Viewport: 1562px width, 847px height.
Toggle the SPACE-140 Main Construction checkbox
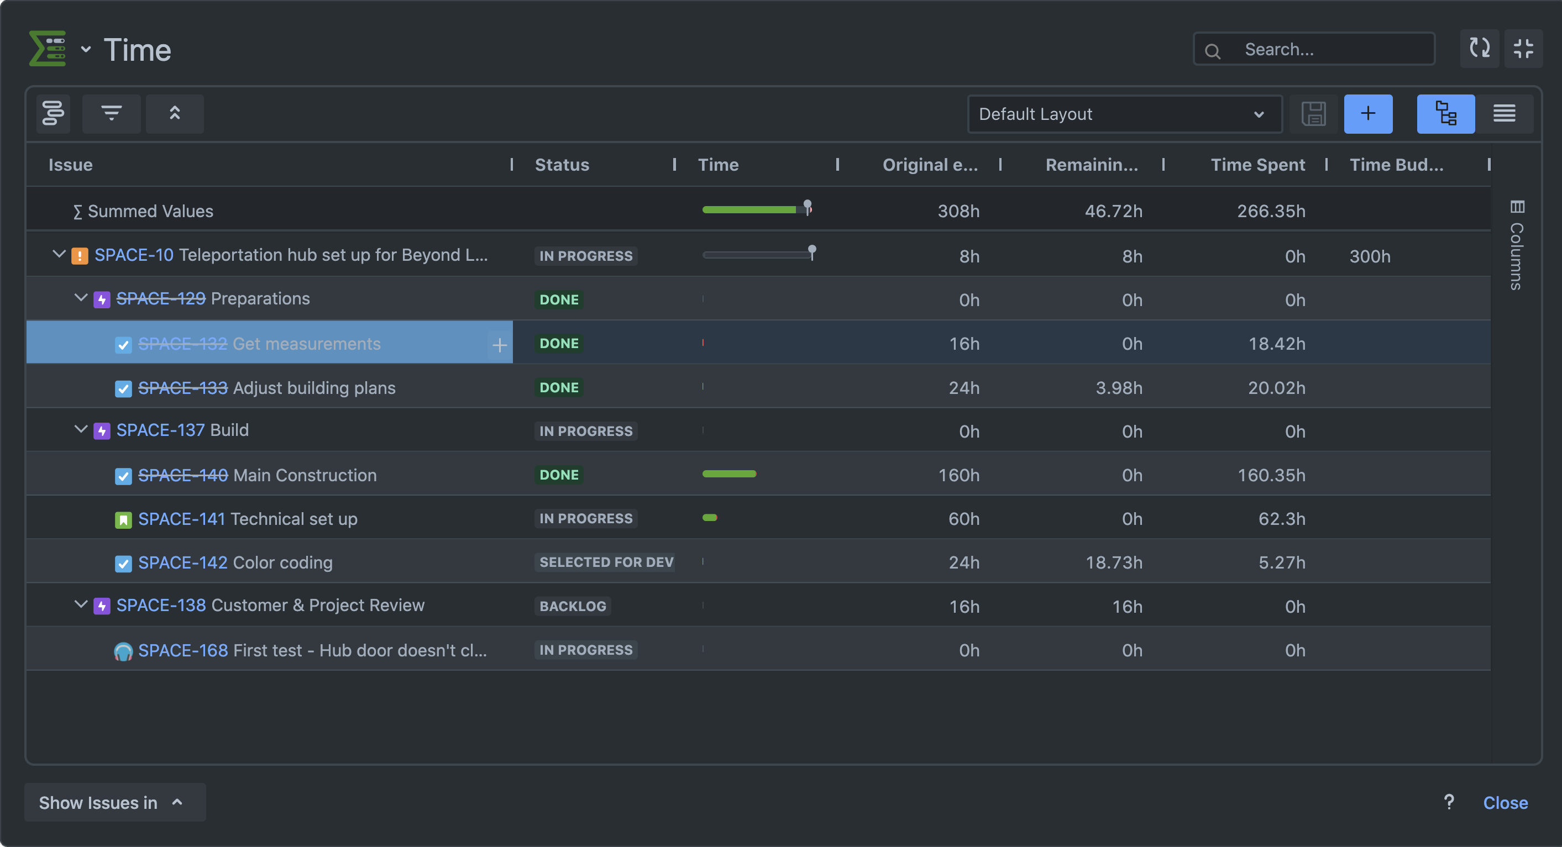click(124, 476)
